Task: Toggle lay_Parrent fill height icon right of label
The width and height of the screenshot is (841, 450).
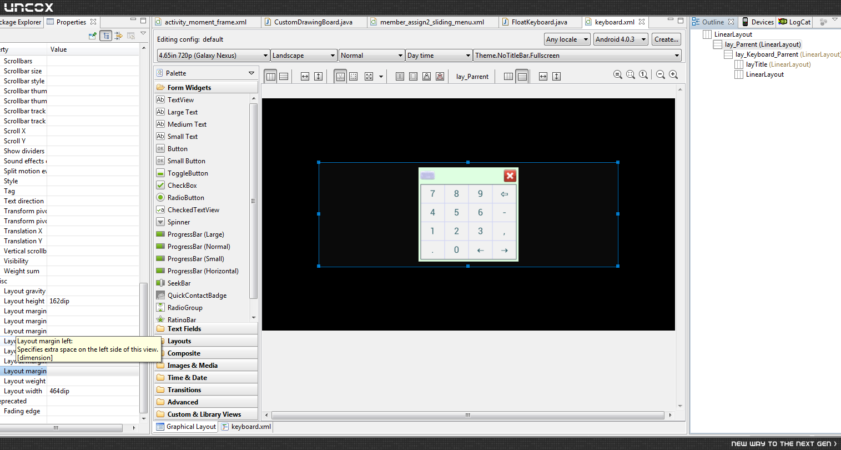Action: (556, 77)
